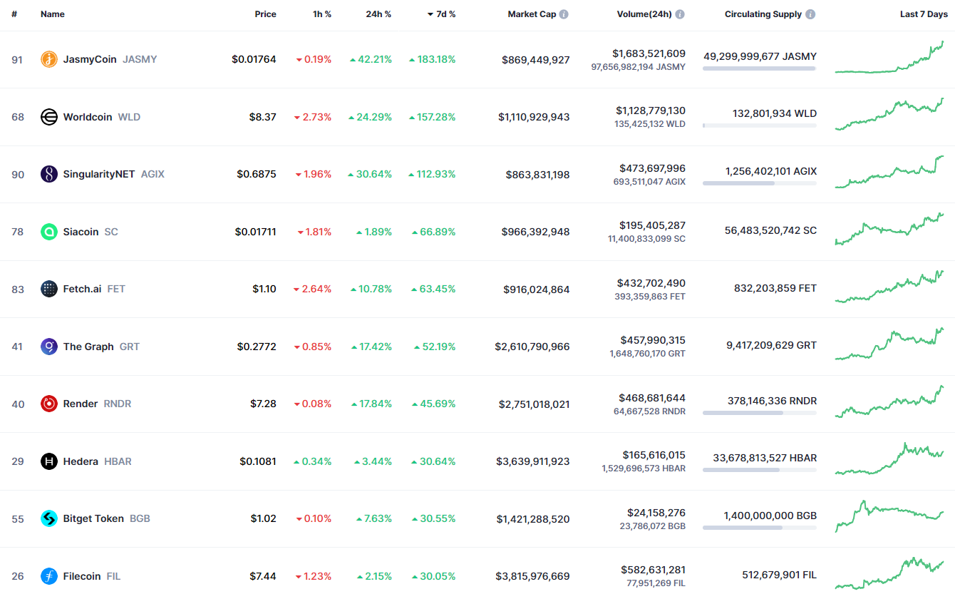Open the Siacoin SC link

pos(91,232)
